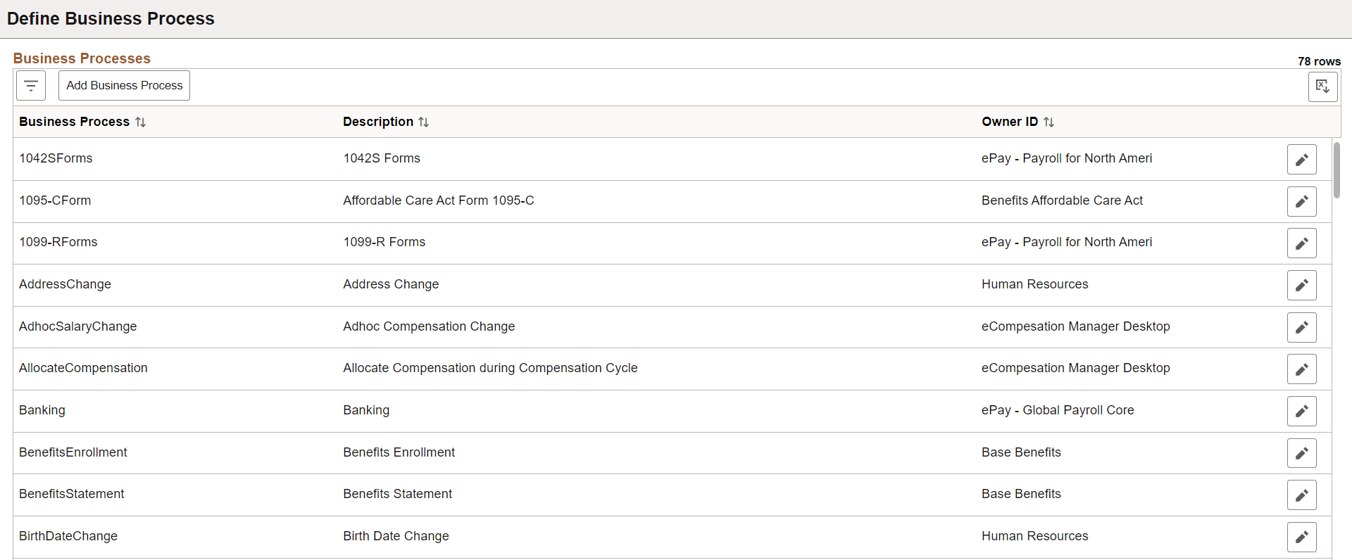Click 'Base Benefits' owner in BenefitsEnrollment row
This screenshot has height=560, width=1352.
[1021, 452]
